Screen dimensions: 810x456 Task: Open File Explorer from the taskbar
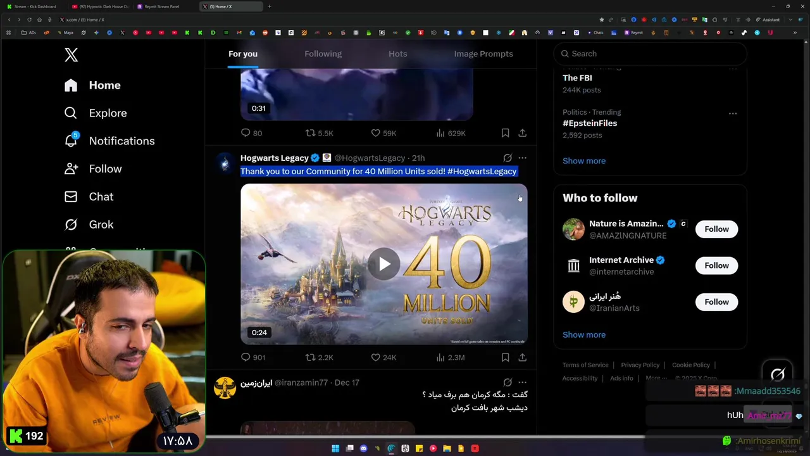447,448
